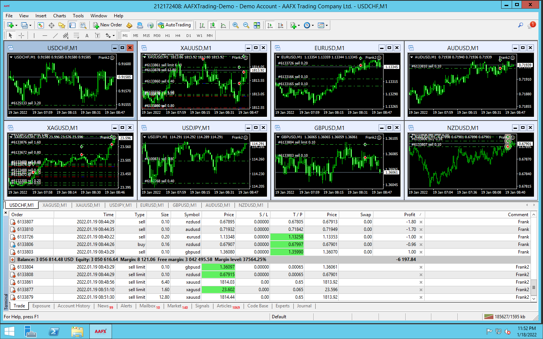Viewport: 543px width, 339px height.
Task: Expand the Indicators dropdown arrow
Action: click(299, 25)
